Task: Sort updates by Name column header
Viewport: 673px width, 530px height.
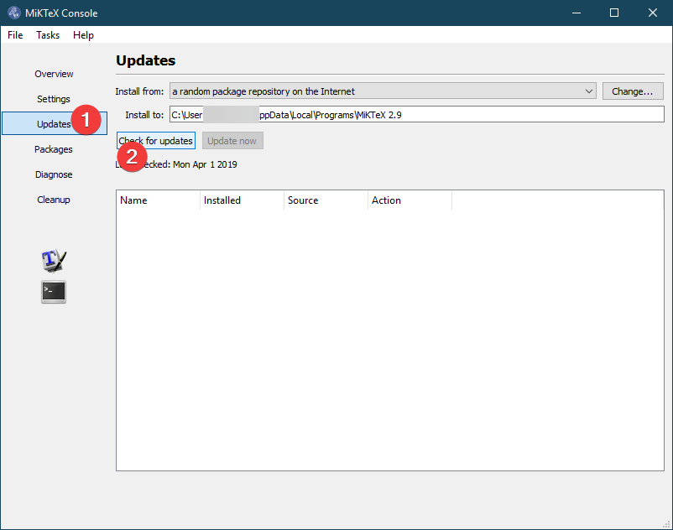Action: tap(158, 200)
